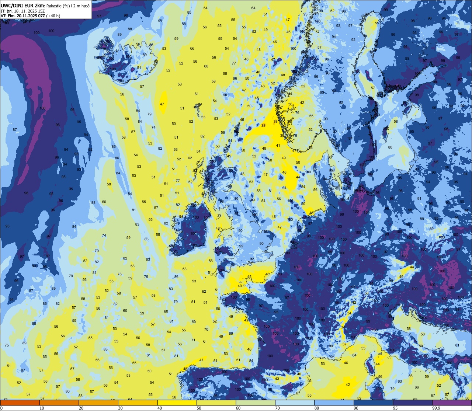
Task: Click the '90' legend scale label
Action: pyautogui.click(x=357, y=408)
